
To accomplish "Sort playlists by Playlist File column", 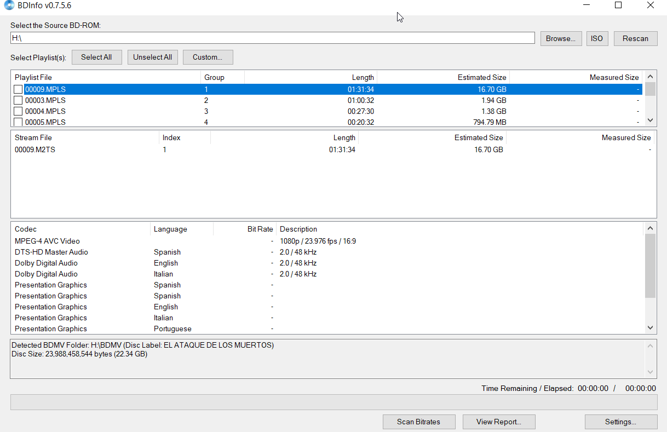I will coord(106,77).
